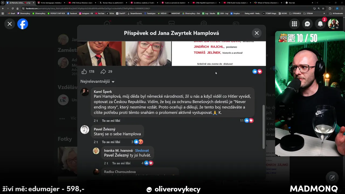Image resolution: width=345 pixels, height=194 pixels.
Task: Like Ivanka M. Ivanová's reply via To se mi líbí
Action: coord(121,163)
